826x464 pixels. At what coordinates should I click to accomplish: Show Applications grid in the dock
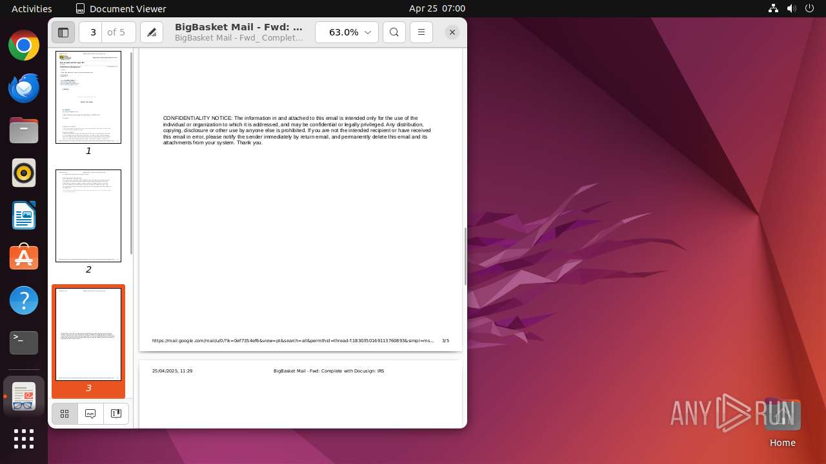24,439
